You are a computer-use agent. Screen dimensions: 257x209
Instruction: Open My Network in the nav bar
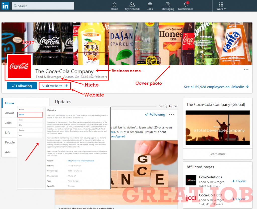point(132,6)
